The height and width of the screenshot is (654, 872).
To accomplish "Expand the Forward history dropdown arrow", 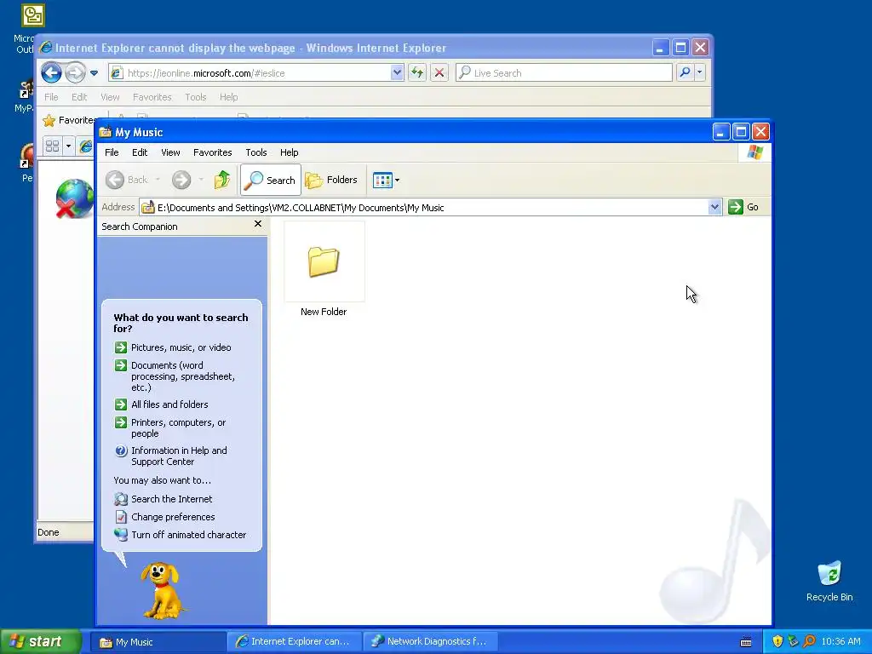I will [x=201, y=180].
